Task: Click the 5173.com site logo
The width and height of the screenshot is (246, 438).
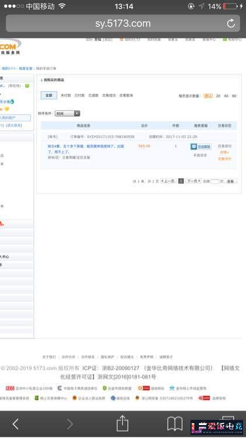Action: point(10,47)
